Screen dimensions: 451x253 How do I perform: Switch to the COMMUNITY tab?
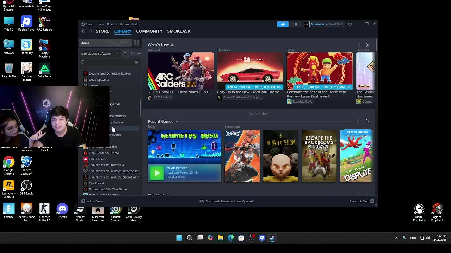point(149,31)
